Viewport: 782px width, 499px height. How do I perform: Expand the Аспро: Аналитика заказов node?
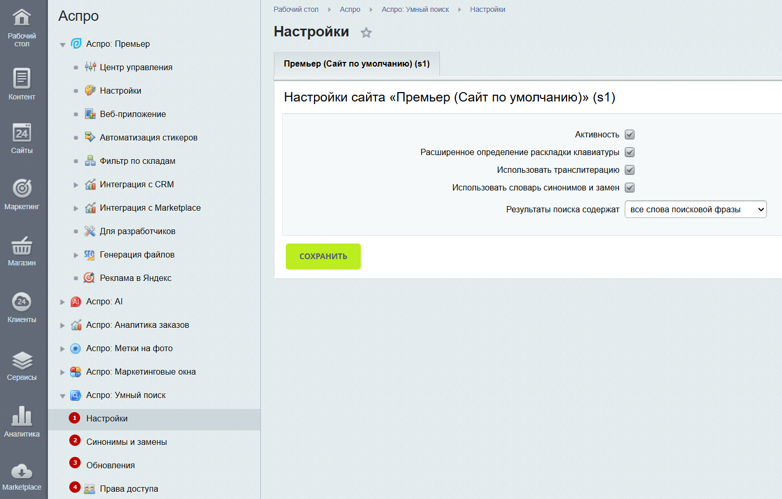62,325
